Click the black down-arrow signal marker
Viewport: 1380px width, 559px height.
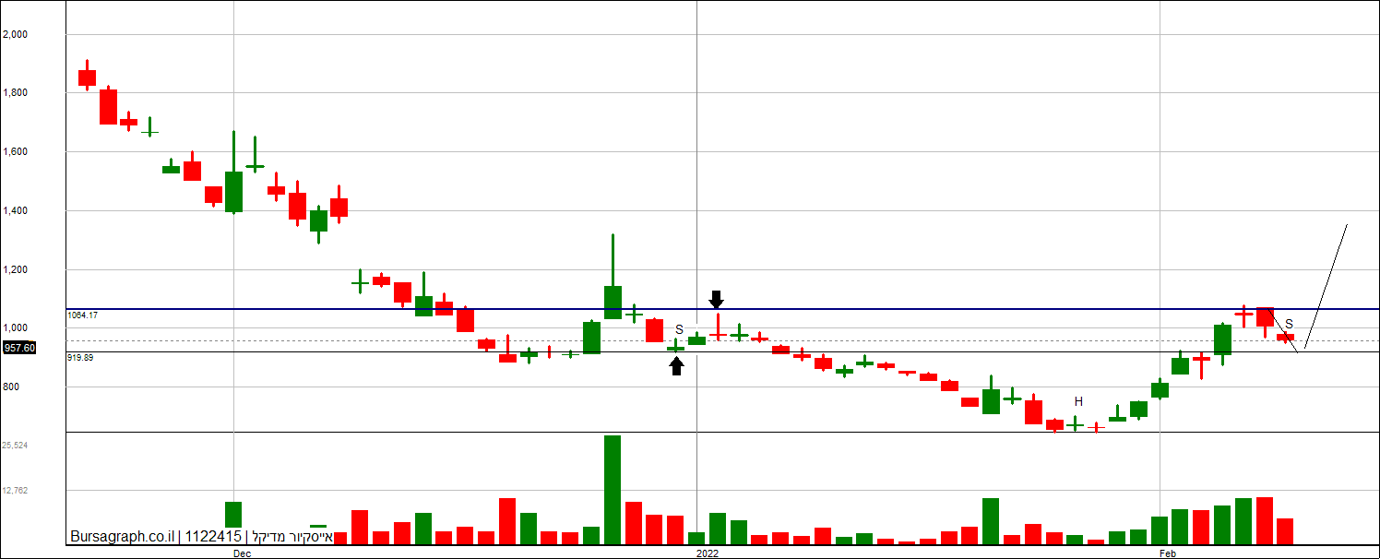tap(717, 300)
